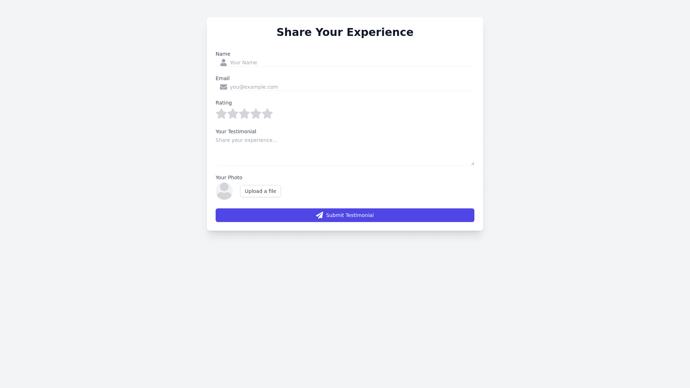Select the second rating star

coord(233,114)
